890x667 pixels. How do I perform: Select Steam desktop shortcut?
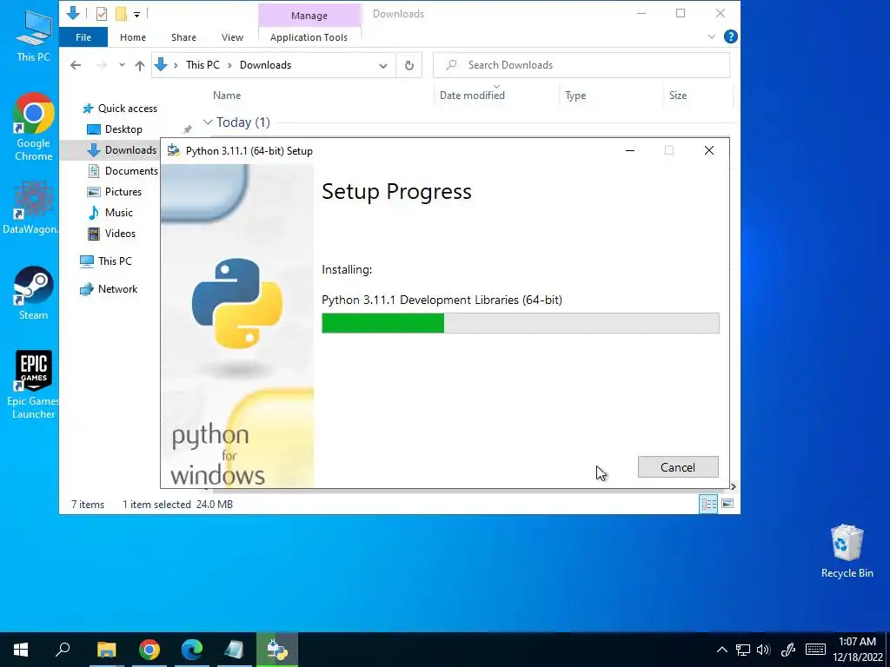[33, 294]
